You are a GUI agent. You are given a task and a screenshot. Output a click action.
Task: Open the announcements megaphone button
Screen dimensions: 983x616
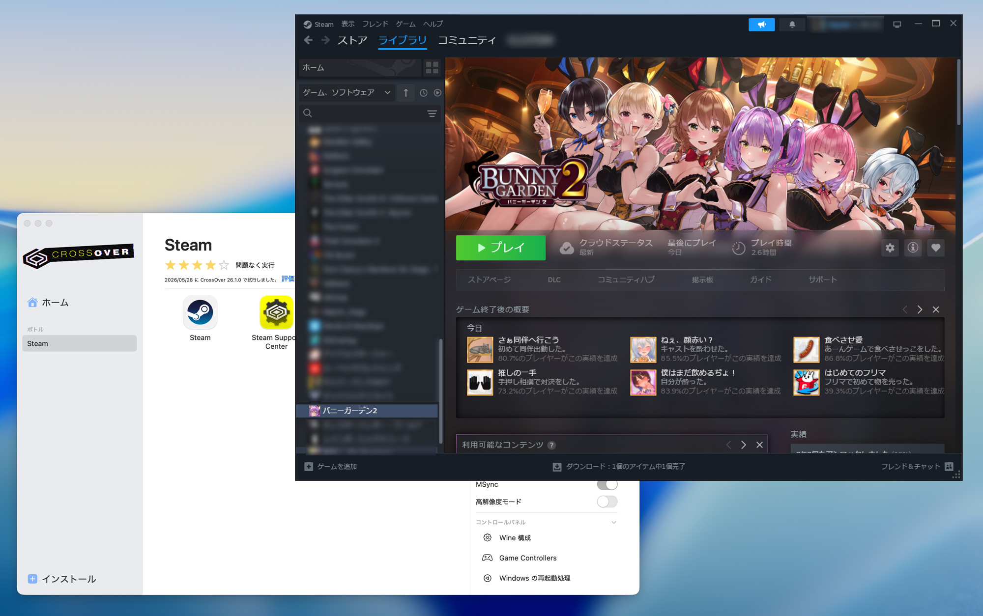(761, 24)
